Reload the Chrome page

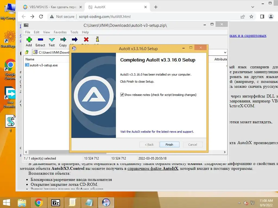pyautogui.click(x=41, y=17)
